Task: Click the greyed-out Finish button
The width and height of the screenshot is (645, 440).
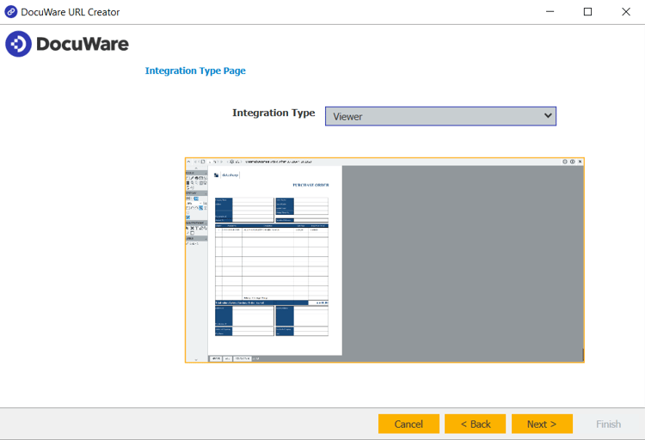Action: 608,424
